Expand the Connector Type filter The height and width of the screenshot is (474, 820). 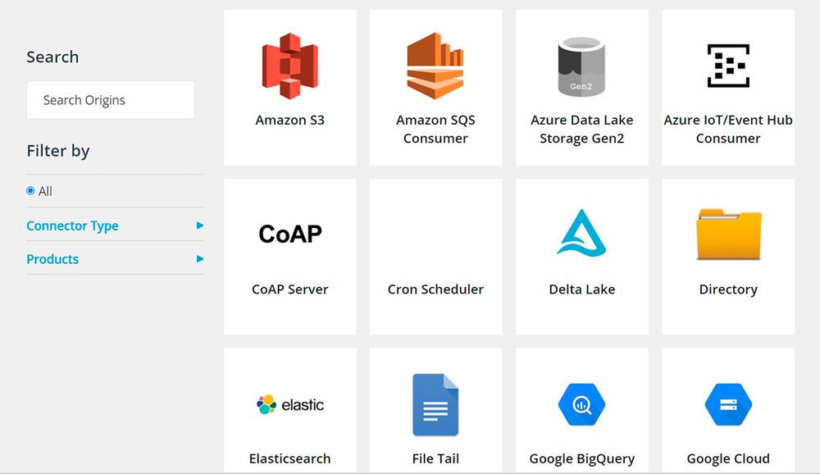tap(72, 225)
